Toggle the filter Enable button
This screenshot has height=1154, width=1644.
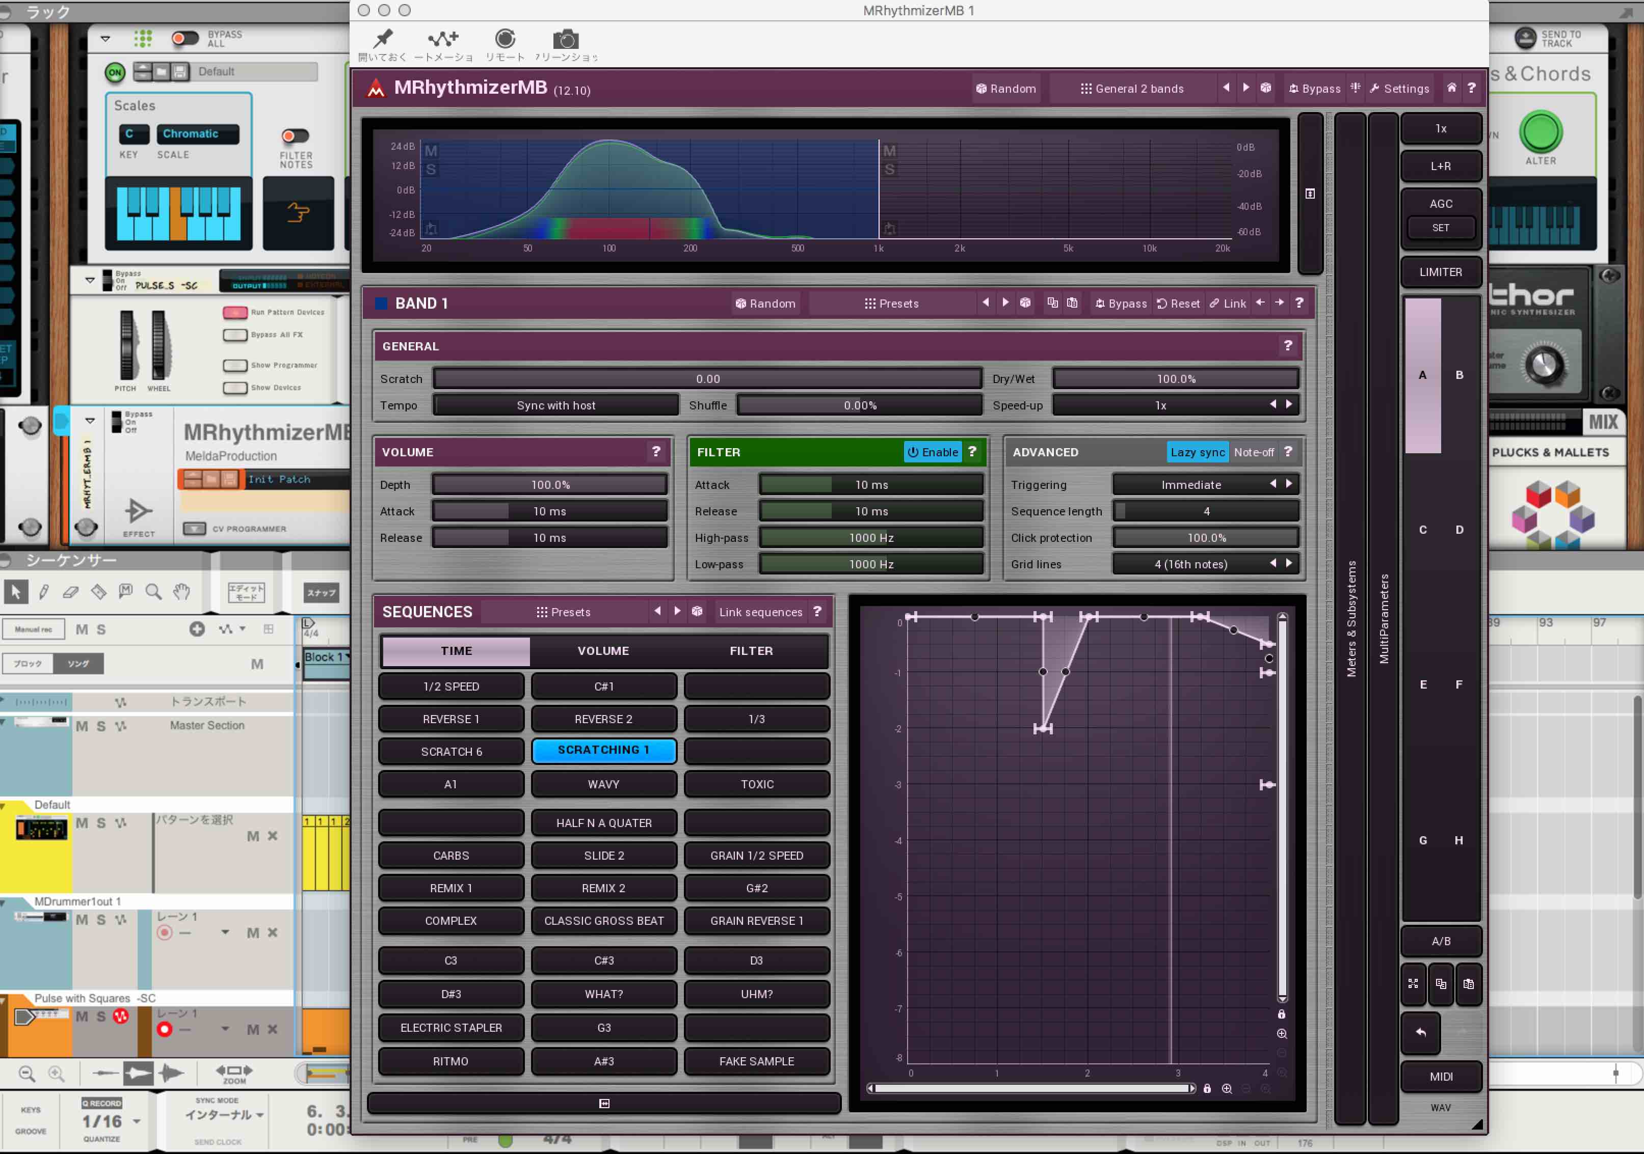[932, 452]
